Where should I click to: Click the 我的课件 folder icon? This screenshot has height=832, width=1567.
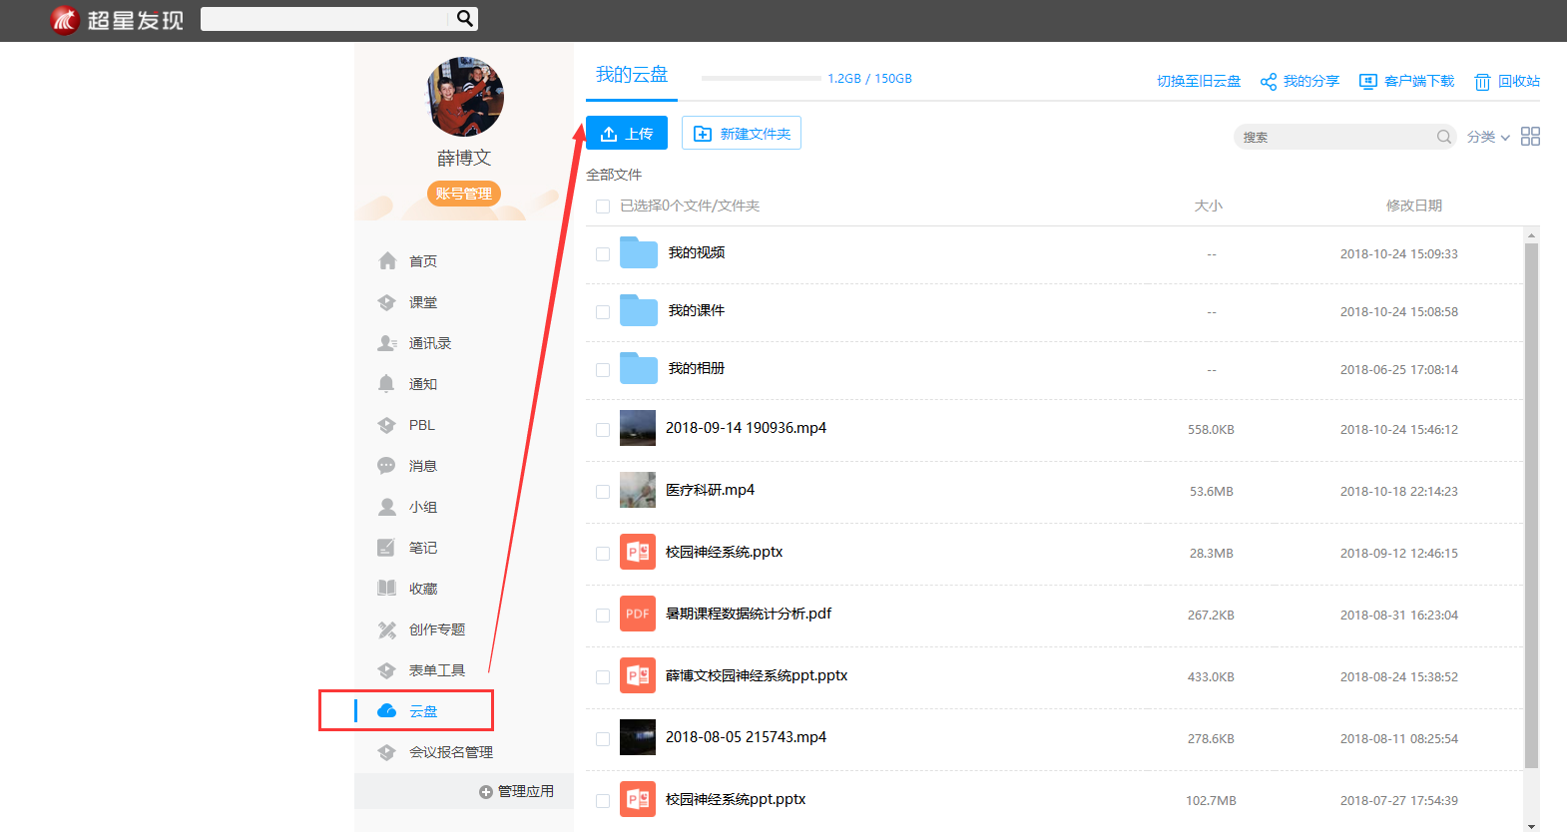click(639, 310)
